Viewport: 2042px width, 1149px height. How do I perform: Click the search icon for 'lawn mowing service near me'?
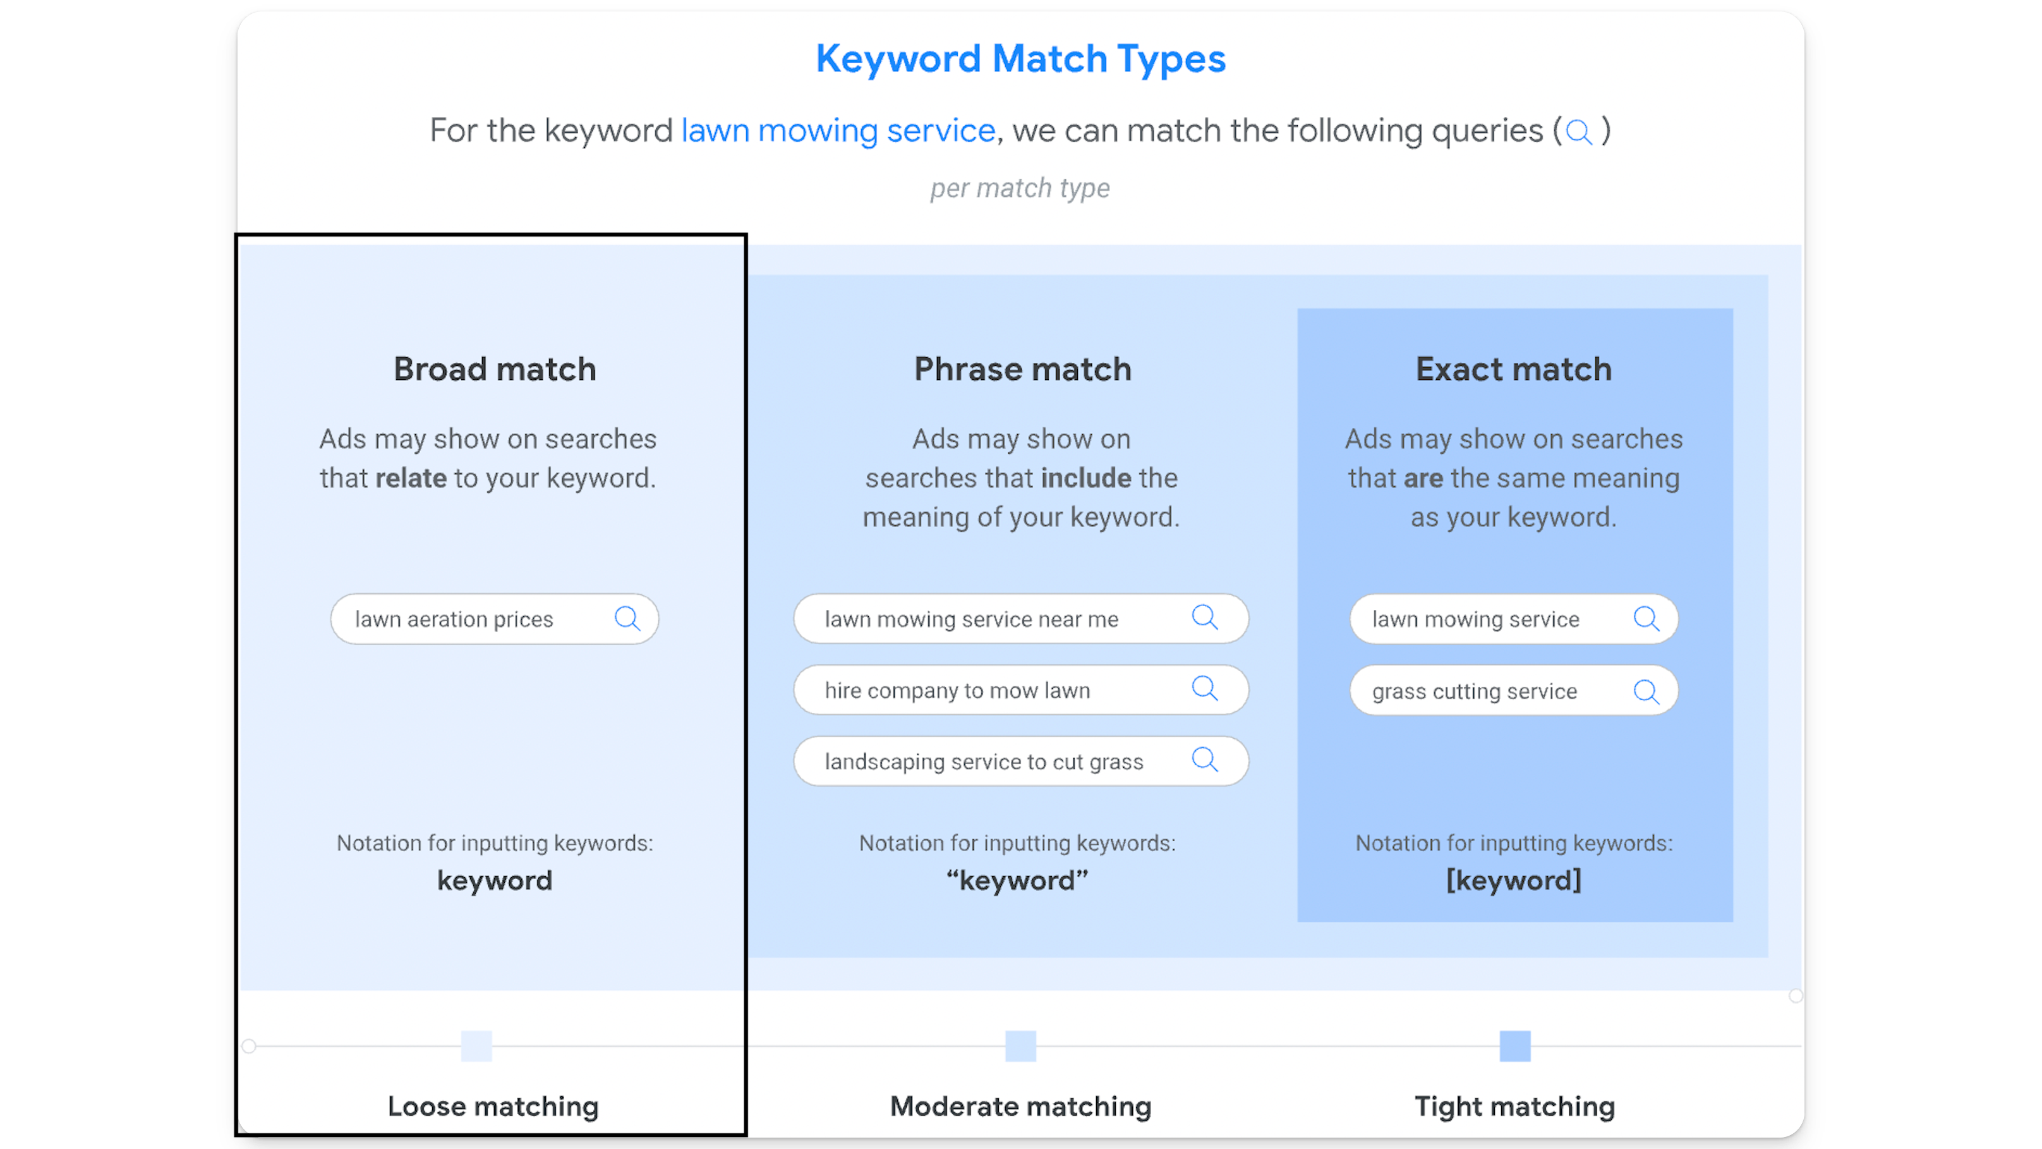tap(1206, 619)
